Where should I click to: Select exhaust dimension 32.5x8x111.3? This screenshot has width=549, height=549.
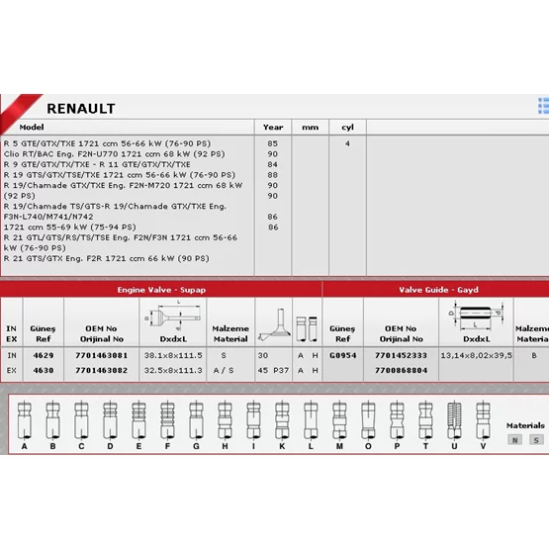[x=173, y=370]
